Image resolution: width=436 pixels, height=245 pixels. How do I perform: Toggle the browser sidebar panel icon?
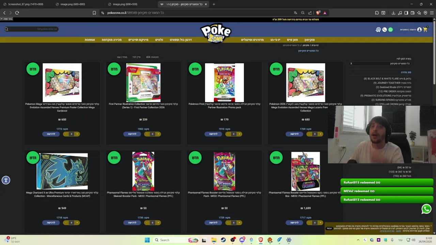pos(406,13)
